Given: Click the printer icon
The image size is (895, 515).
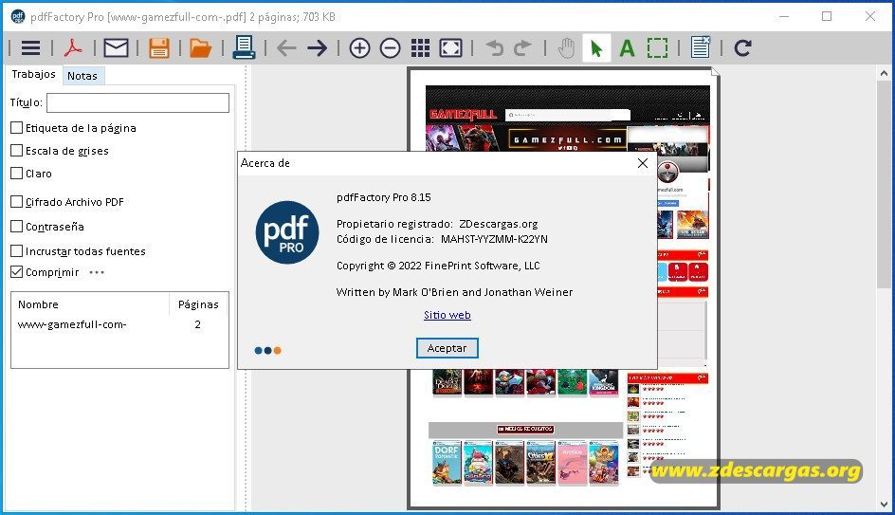Looking at the screenshot, I should (x=244, y=47).
